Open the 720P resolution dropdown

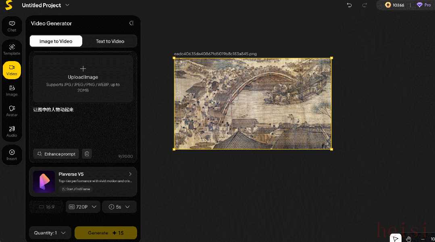tap(83, 207)
